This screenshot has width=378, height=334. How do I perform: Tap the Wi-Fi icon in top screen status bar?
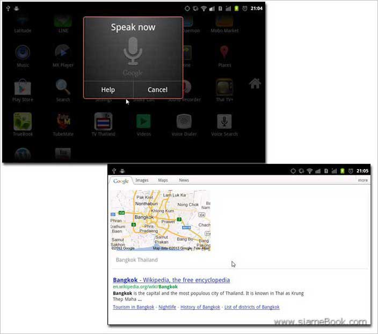pos(203,9)
